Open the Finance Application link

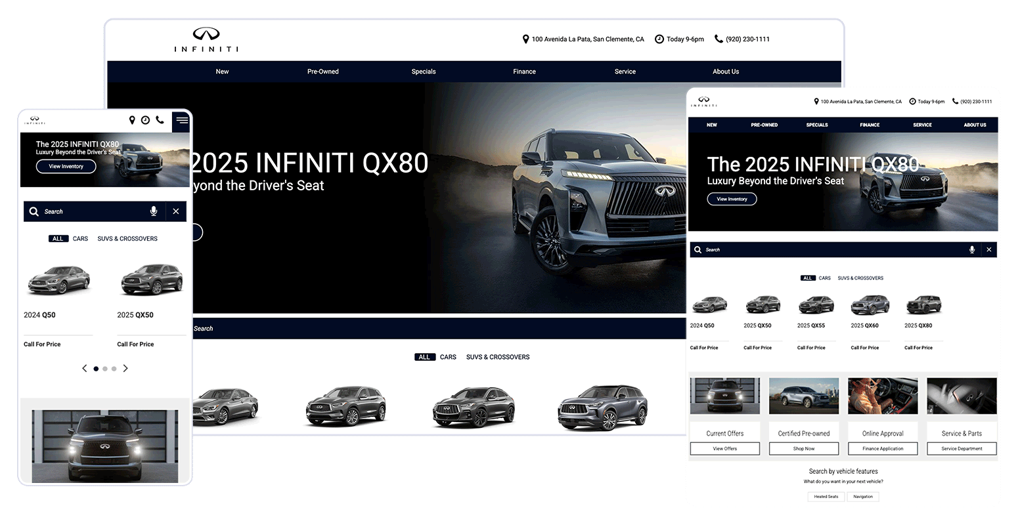point(882,448)
